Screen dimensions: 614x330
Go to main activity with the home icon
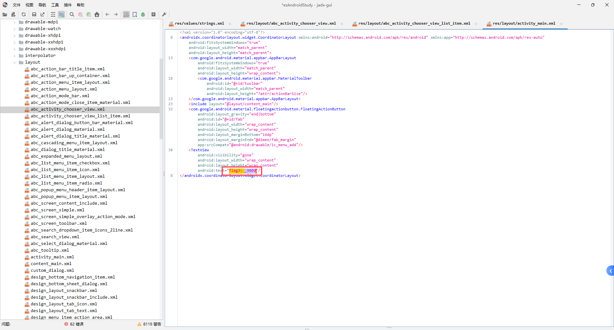(97, 14)
